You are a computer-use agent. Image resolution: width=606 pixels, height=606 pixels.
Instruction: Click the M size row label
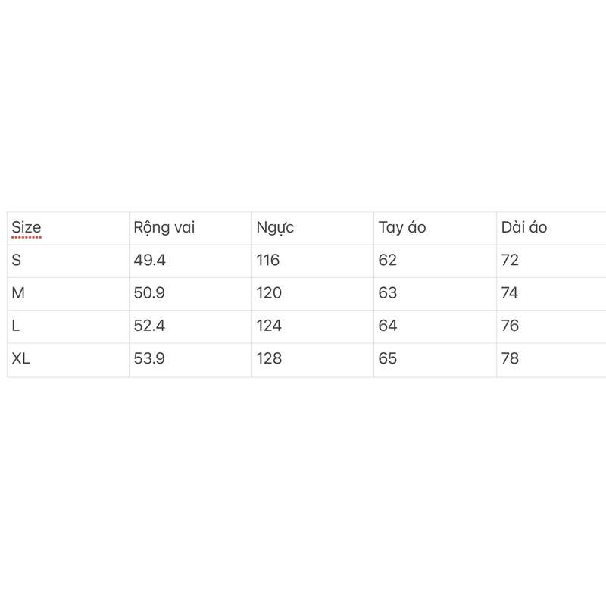19,293
